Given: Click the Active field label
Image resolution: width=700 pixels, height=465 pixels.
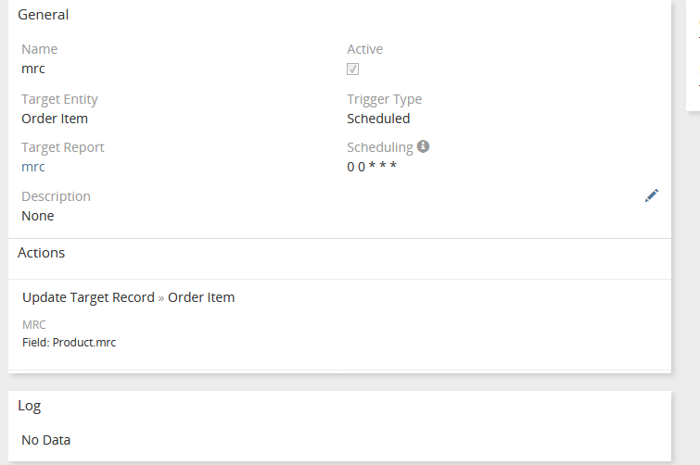Looking at the screenshot, I should [x=364, y=49].
